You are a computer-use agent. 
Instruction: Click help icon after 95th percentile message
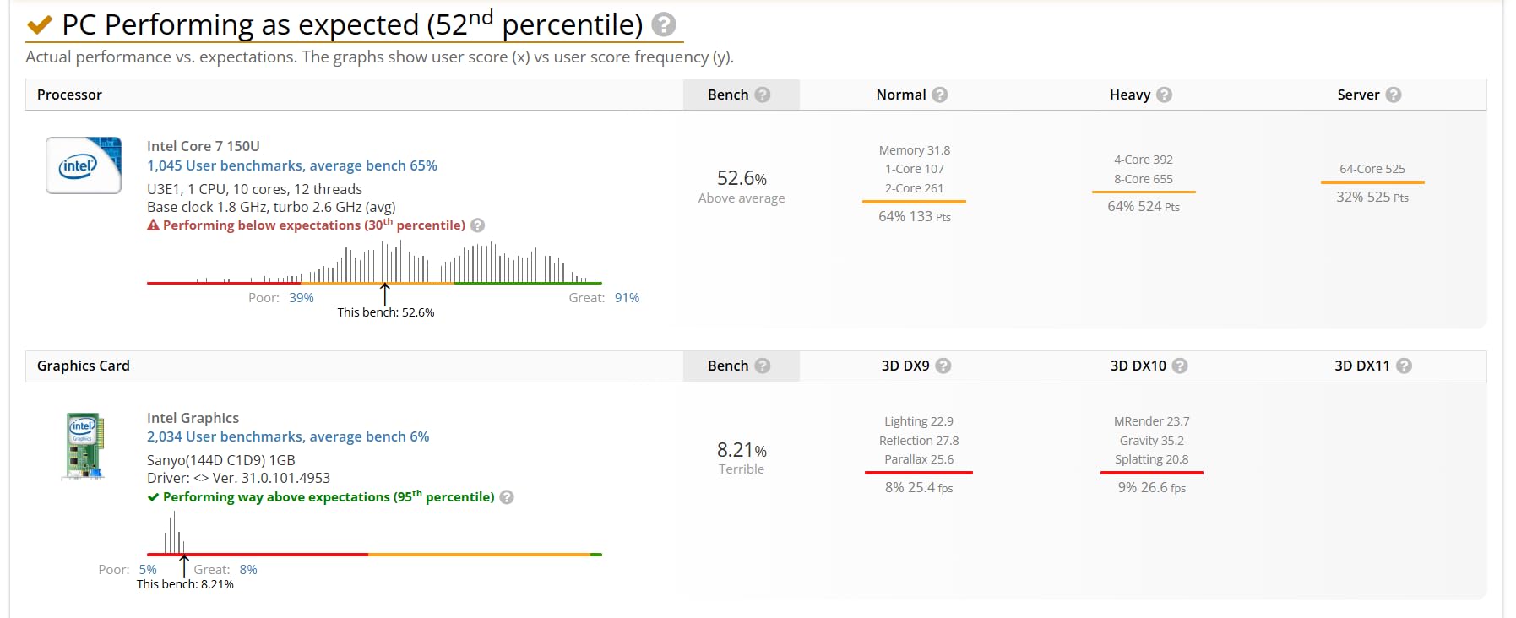[507, 497]
